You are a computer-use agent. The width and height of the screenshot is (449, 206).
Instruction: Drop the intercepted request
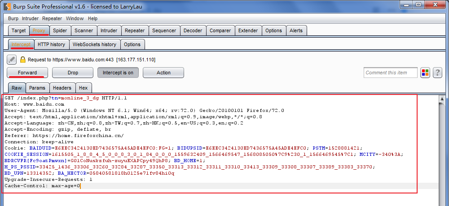point(73,73)
